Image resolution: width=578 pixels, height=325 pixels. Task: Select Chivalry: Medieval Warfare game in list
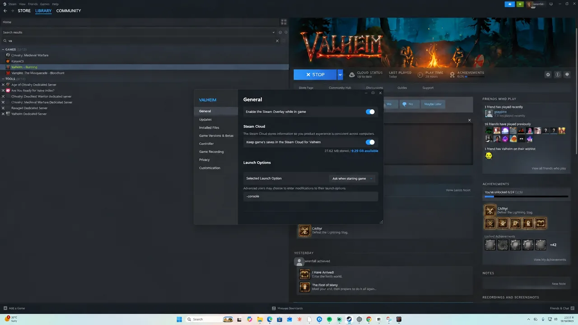pos(30,55)
